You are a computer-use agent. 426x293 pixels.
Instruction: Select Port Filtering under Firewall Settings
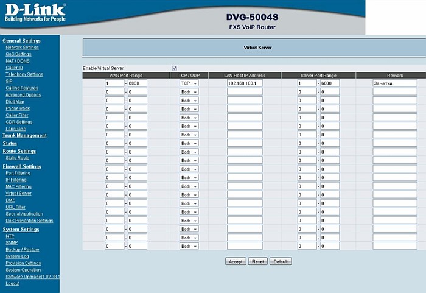[18, 173]
